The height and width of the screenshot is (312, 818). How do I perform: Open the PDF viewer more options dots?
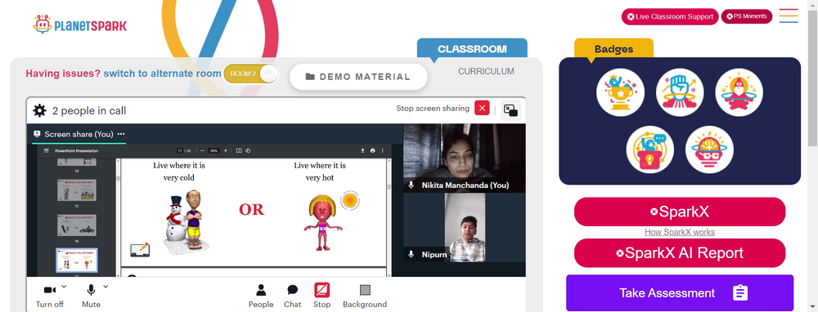coord(383,151)
